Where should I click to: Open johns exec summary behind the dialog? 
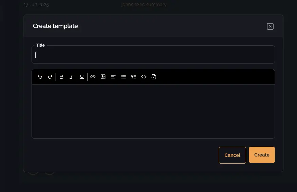point(144,5)
